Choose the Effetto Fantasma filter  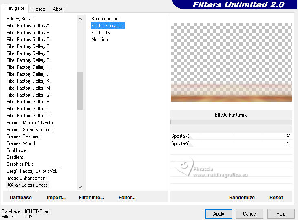point(108,26)
